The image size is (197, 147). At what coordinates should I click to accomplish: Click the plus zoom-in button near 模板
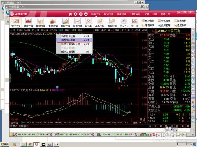coord(140,123)
